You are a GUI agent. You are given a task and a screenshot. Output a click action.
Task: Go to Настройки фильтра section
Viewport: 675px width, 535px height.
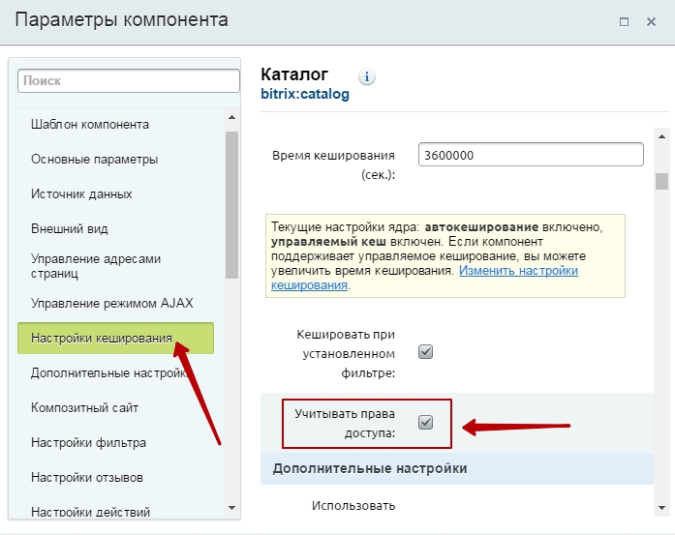88,443
